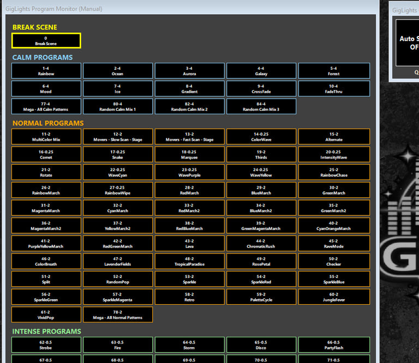Viewport: 419px width, 363px height.
Task: Run the 58-2 Retro program
Action: click(189, 297)
